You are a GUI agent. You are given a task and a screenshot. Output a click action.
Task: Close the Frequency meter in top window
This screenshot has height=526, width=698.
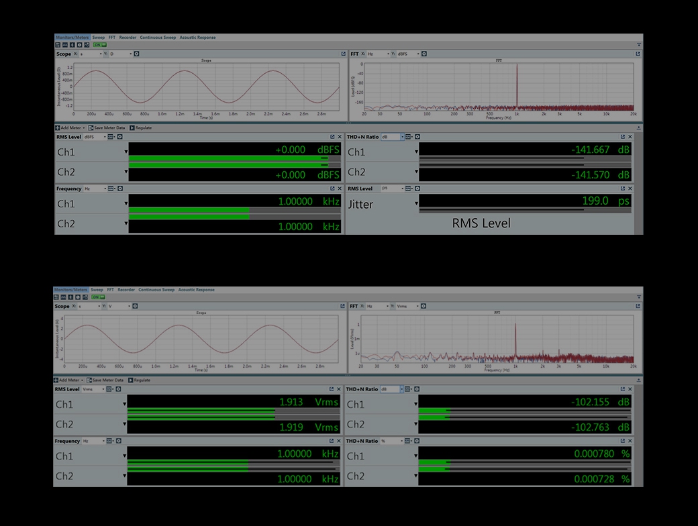coord(340,189)
